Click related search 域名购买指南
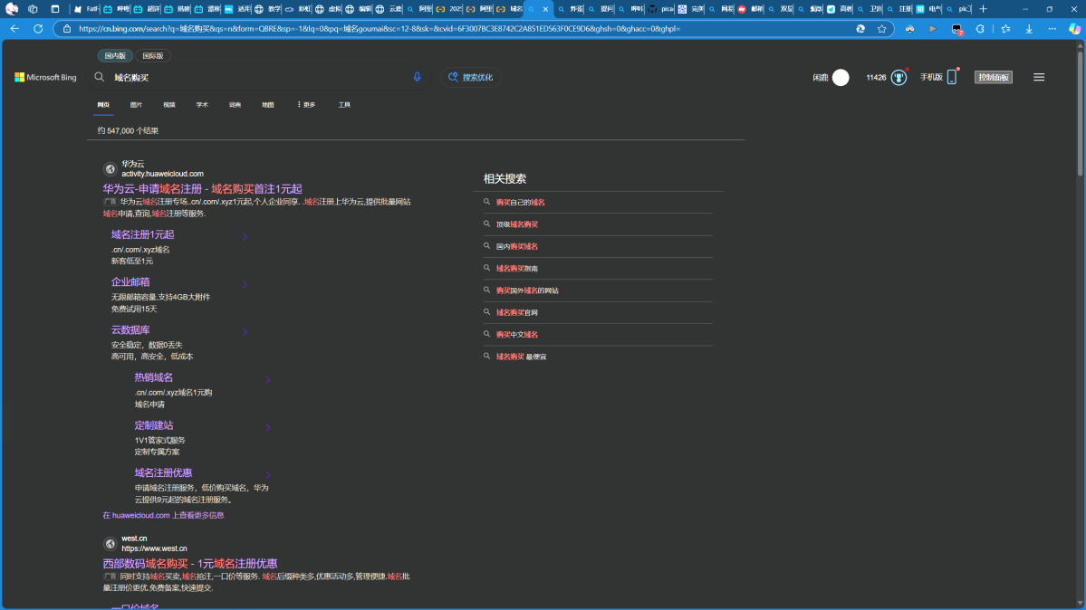Viewport: 1086px width, 610px height. tap(516, 269)
